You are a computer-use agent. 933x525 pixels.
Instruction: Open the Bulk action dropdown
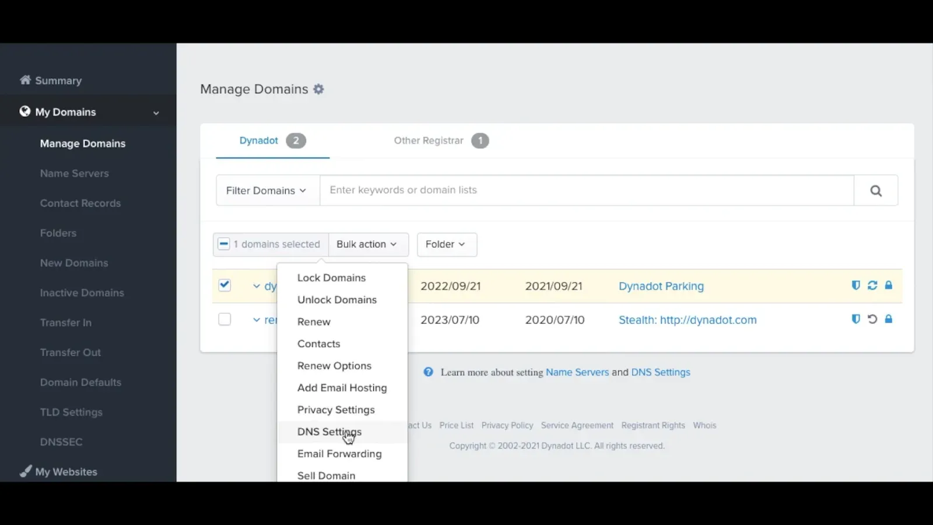click(368, 244)
